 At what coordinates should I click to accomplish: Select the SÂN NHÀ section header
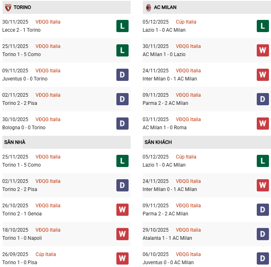15,142
